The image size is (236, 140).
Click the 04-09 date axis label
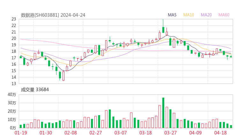point(195,133)
